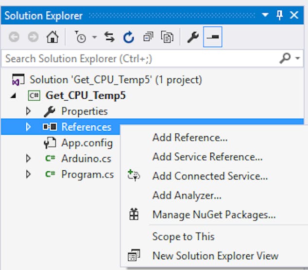This screenshot has width=308, height=270.
Task: Click the Refresh toolbar icon
Action: pyautogui.click(x=128, y=37)
